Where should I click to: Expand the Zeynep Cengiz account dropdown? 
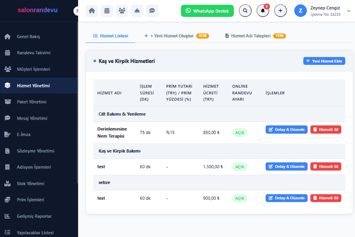[348, 11]
